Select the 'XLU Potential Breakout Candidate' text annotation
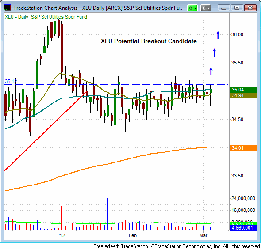The image size is (261, 249). (x=149, y=41)
